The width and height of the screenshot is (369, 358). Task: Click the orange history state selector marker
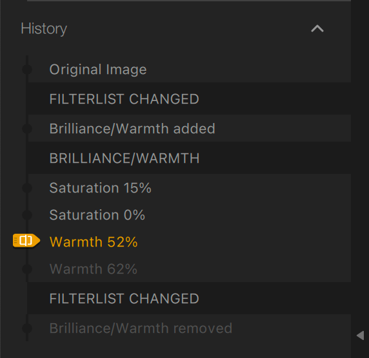26,241
